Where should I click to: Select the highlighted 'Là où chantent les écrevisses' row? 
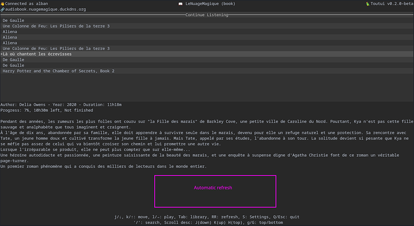click(x=207, y=54)
